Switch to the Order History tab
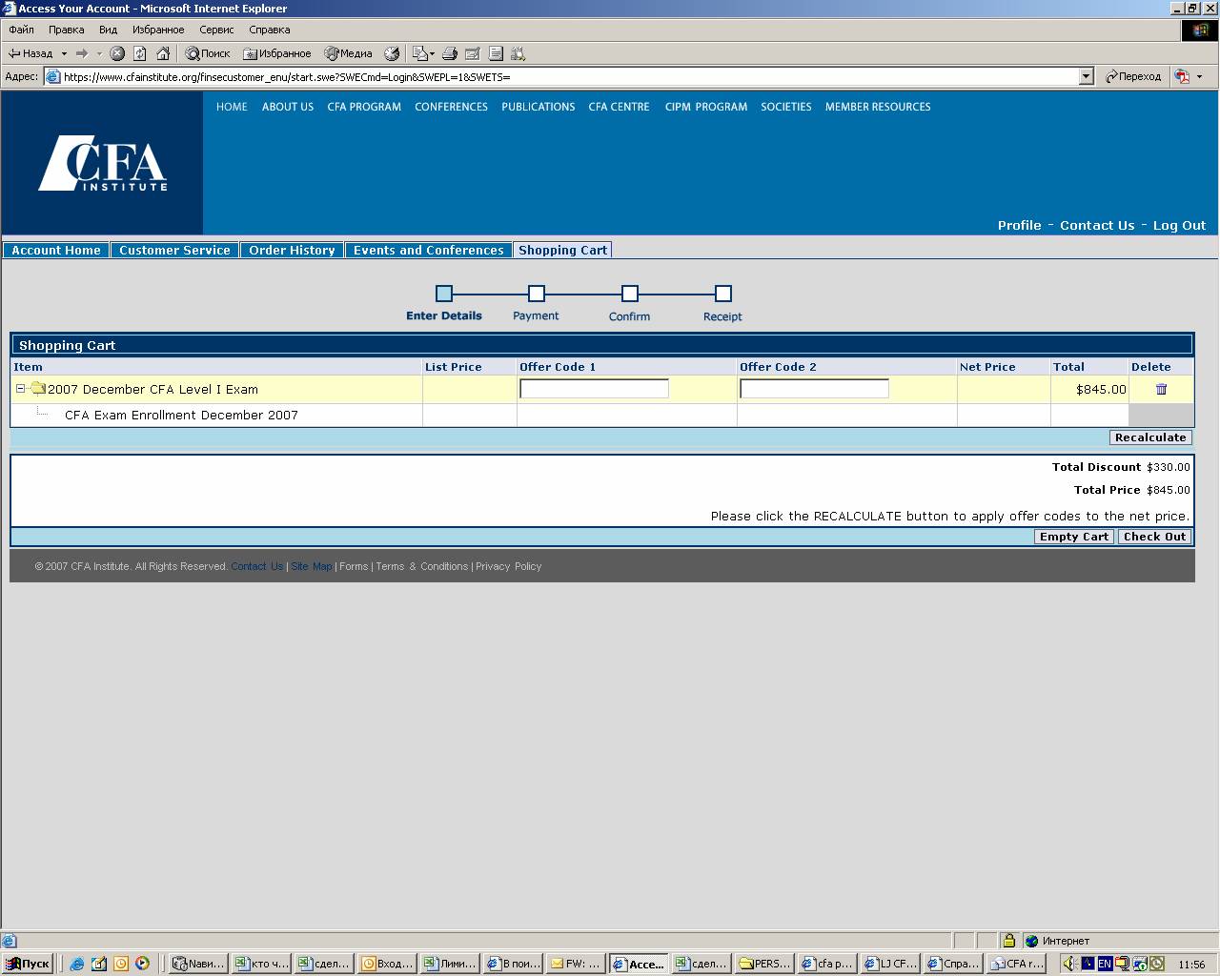This screenshot has width=1220, height=976. pos(292,250)
